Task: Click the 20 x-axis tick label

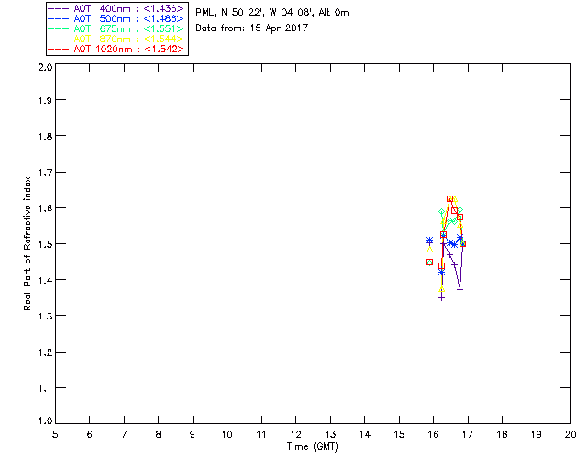Action: [x=570, y=434]
